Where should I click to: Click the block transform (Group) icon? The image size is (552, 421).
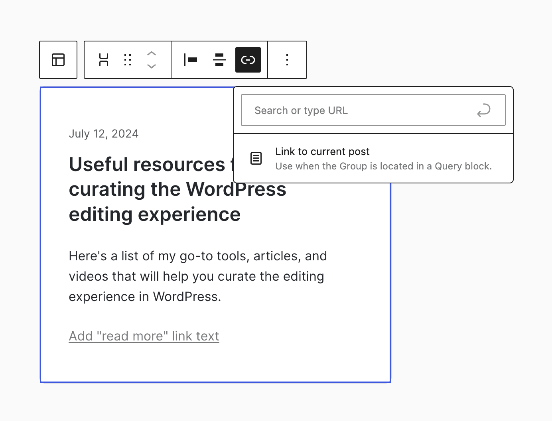104,60
